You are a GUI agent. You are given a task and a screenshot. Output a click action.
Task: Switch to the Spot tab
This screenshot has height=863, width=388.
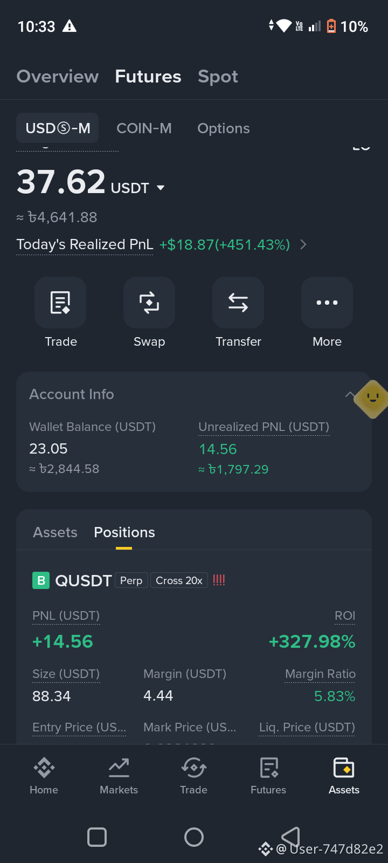point(218,77)
